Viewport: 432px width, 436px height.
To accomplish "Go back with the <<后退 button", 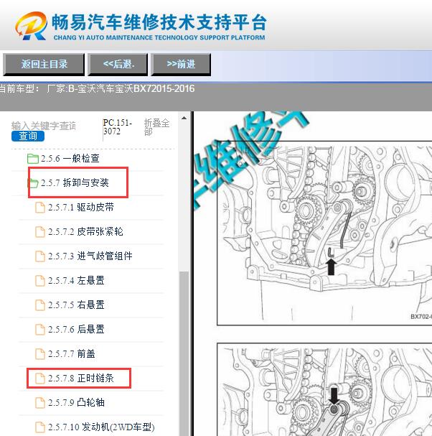I will [x=118, y=64].
